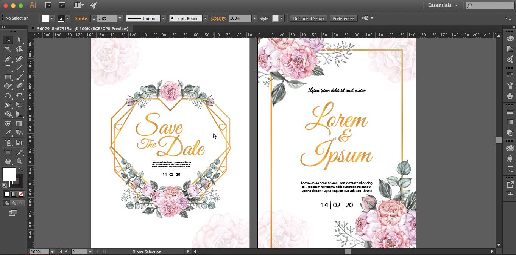Pick the Eyedropper tool
This screenshot has height=255, width=516.
click(8, 133)
